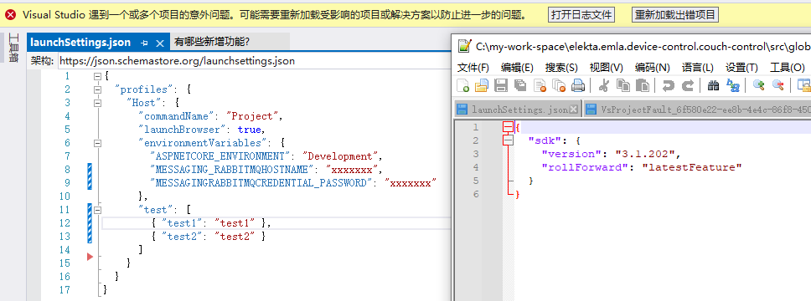Click Redo arrow in Notepad++ toolbar
This screenshot has height=301, width=811.
coord(687,86)
